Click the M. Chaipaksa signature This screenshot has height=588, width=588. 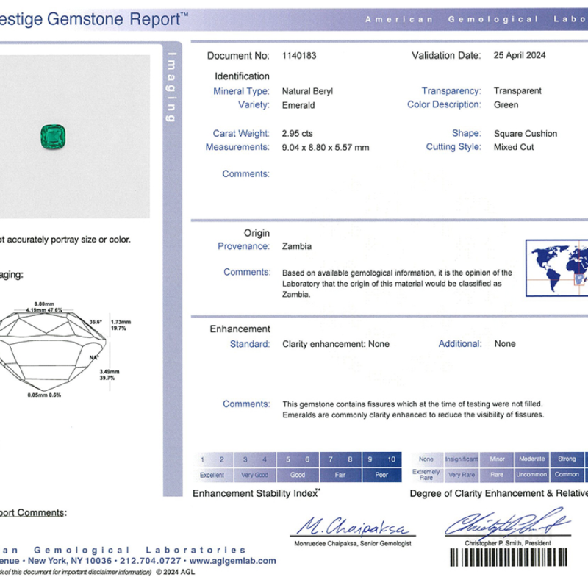[353, 526]
